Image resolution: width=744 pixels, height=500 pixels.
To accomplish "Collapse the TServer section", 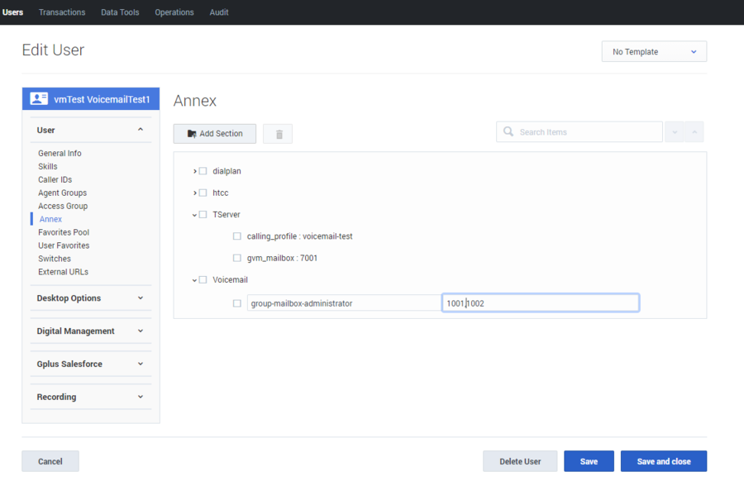I will click(194, 215).
